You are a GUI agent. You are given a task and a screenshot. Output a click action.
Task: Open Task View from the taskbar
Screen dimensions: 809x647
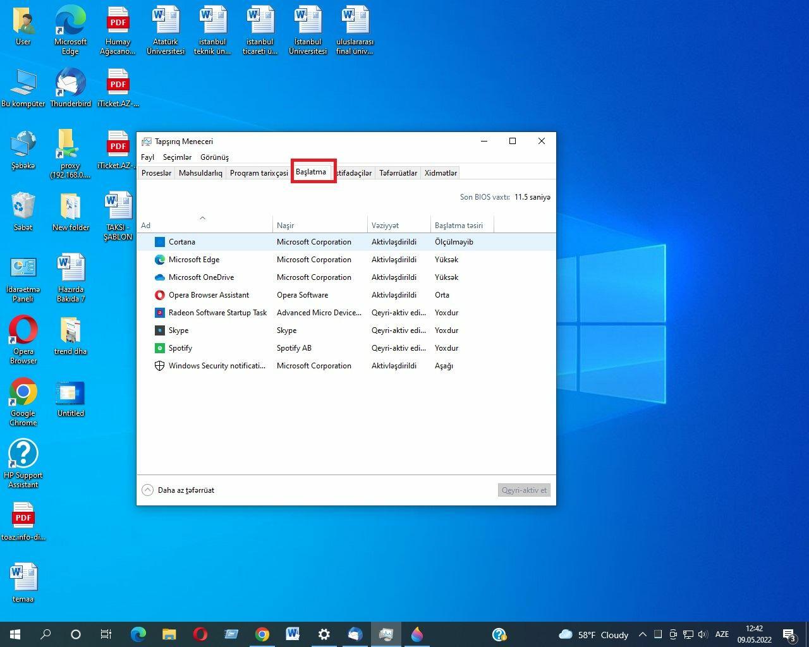click(106, 634)
